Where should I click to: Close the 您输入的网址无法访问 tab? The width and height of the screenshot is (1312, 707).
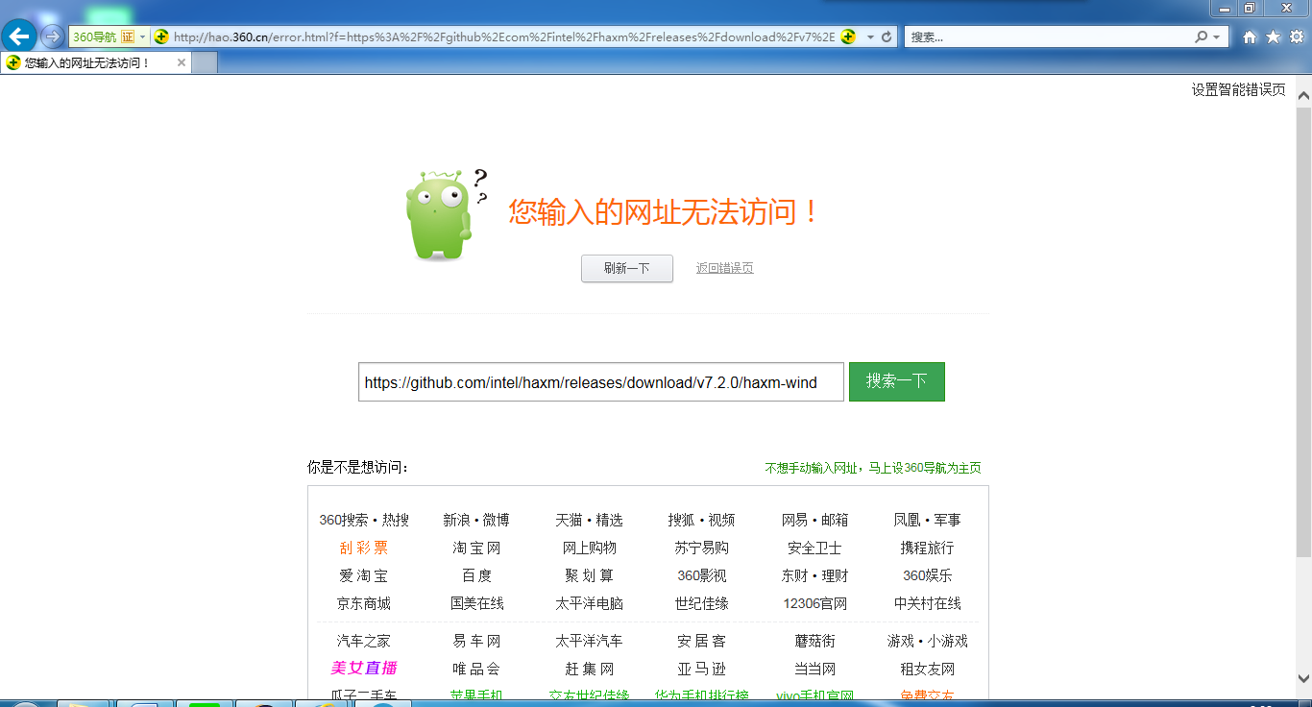tap(182, 62)
